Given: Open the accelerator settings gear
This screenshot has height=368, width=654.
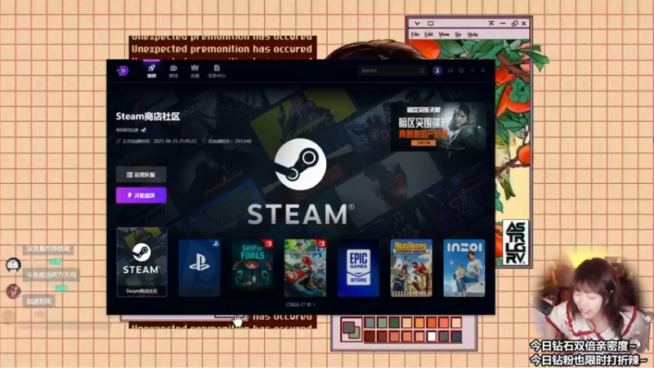Looking at the screenshot, I should [x=461, y=70].
